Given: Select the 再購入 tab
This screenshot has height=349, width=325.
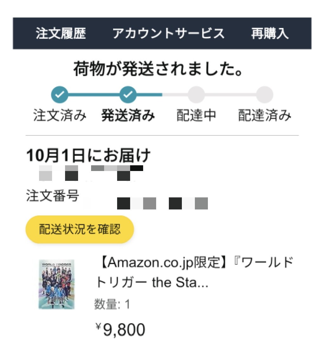Looking at the screenshot, I should pyautogui.click(x=270, y=34).
